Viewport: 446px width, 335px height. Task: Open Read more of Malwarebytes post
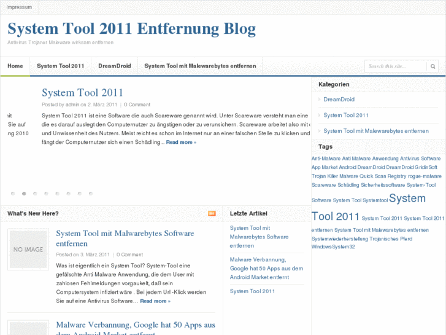tap(155, 301)
